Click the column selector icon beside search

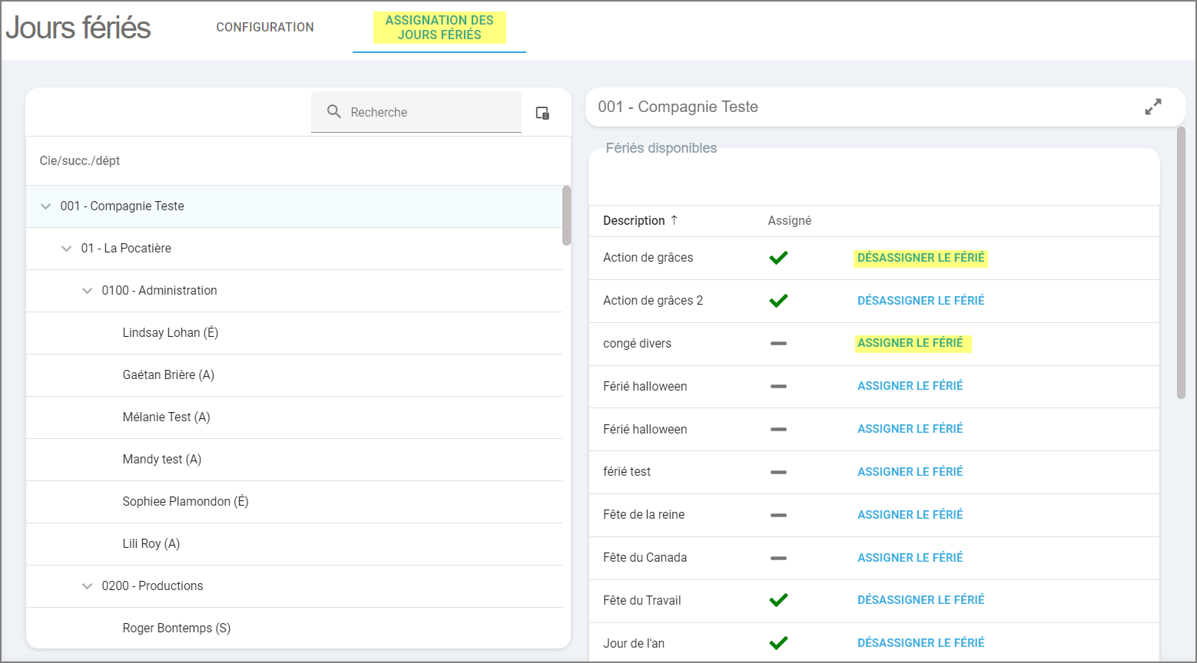click(x=542, y=113)
